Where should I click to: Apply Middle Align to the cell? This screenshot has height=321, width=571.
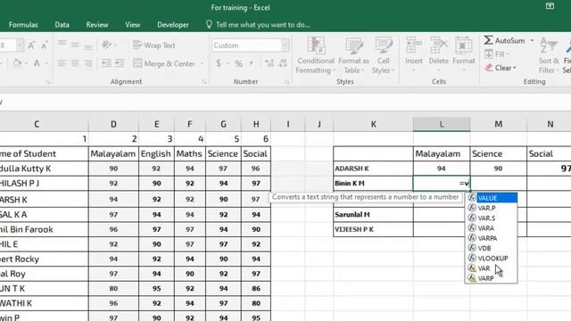(75, 45)
